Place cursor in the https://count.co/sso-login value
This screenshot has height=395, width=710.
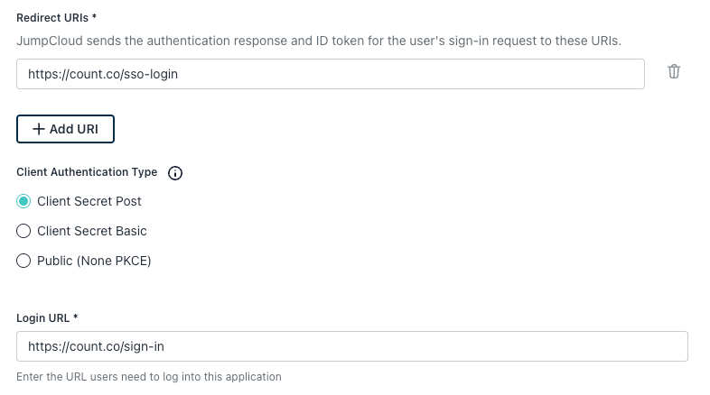tap(103, 74)
